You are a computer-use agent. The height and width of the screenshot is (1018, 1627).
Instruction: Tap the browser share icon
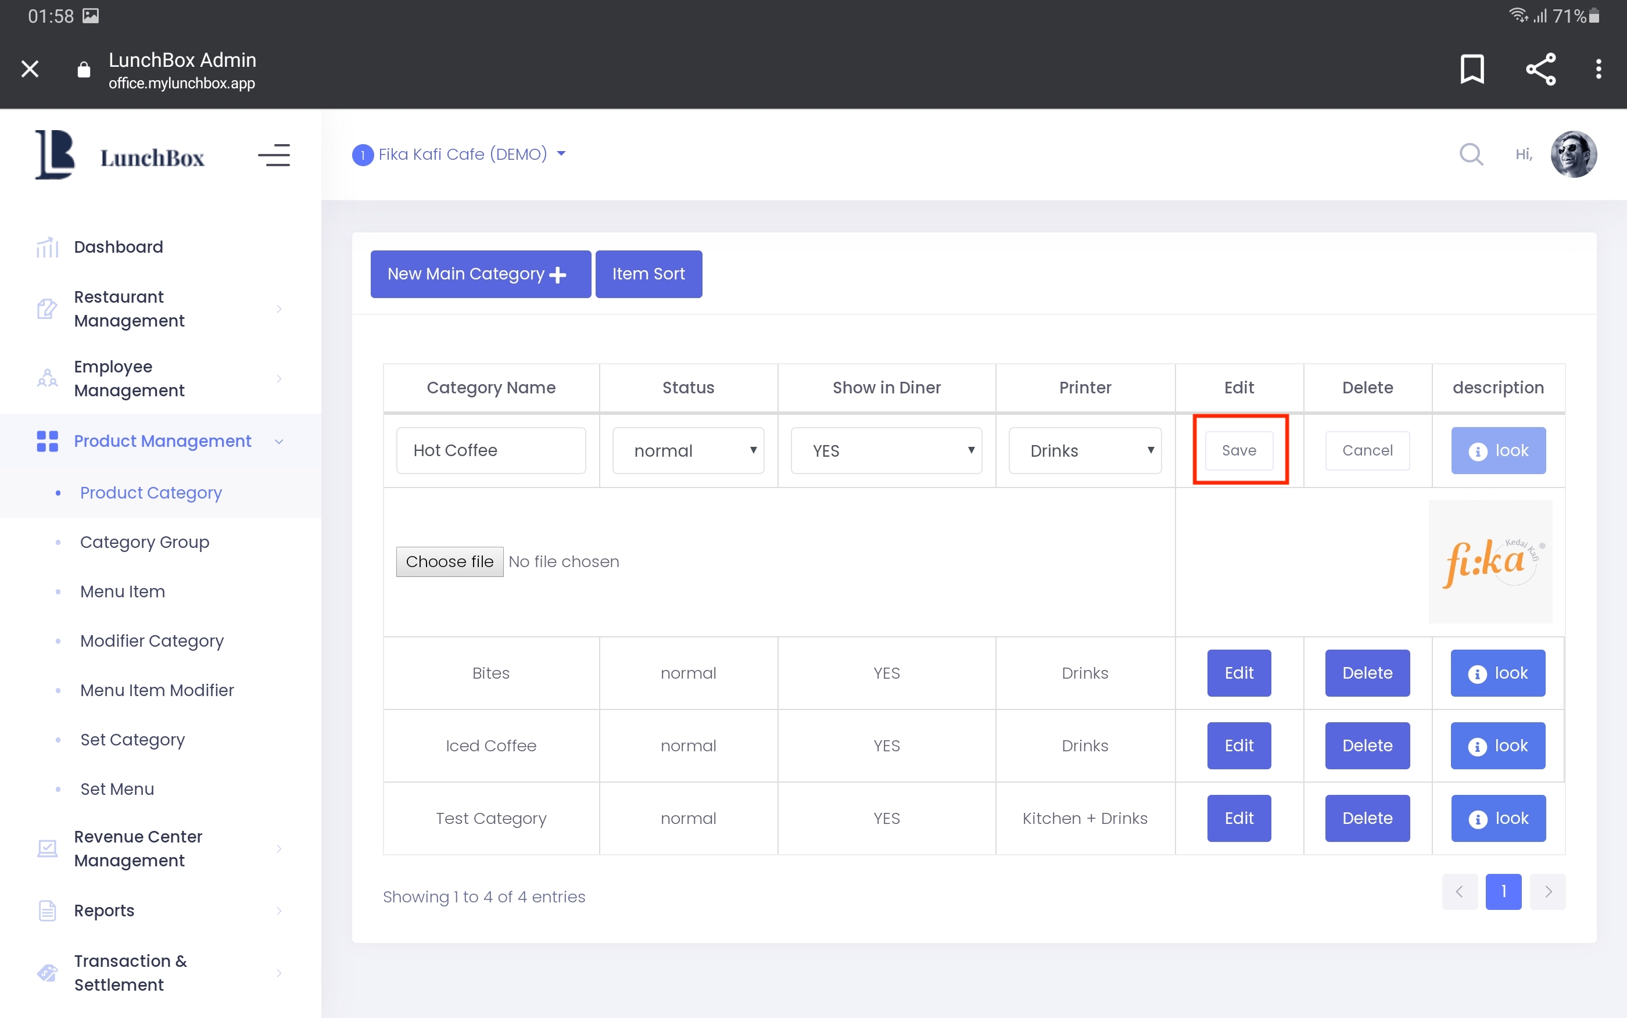(x=1540, y=69)
